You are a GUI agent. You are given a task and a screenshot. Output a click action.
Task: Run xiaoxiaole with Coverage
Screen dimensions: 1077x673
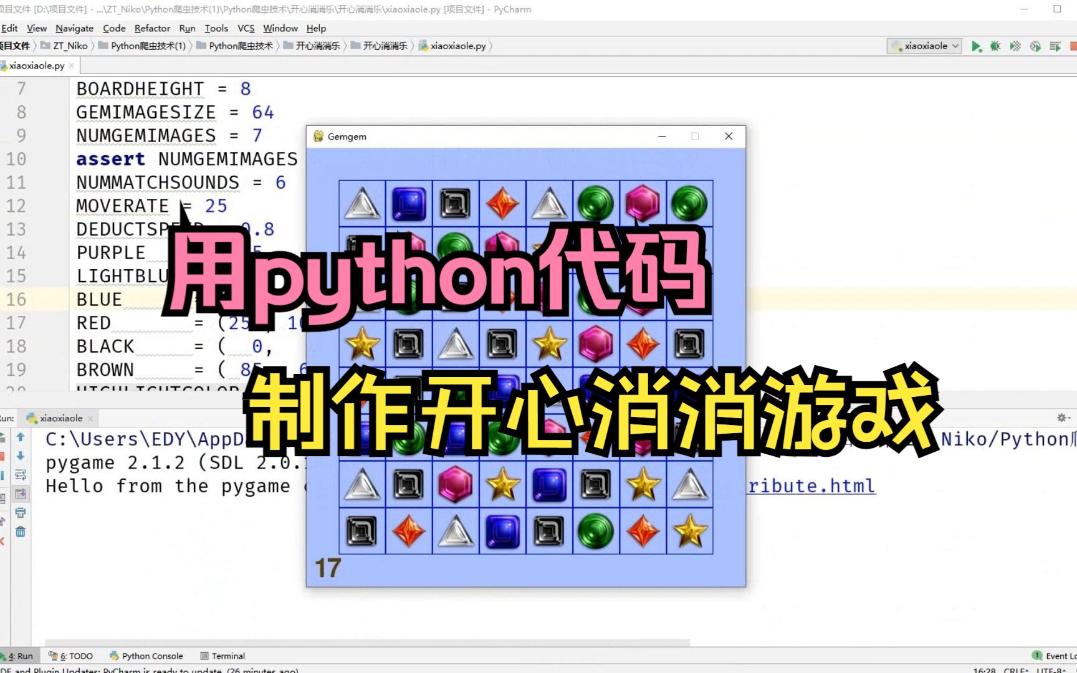(x=1015, y=45)
